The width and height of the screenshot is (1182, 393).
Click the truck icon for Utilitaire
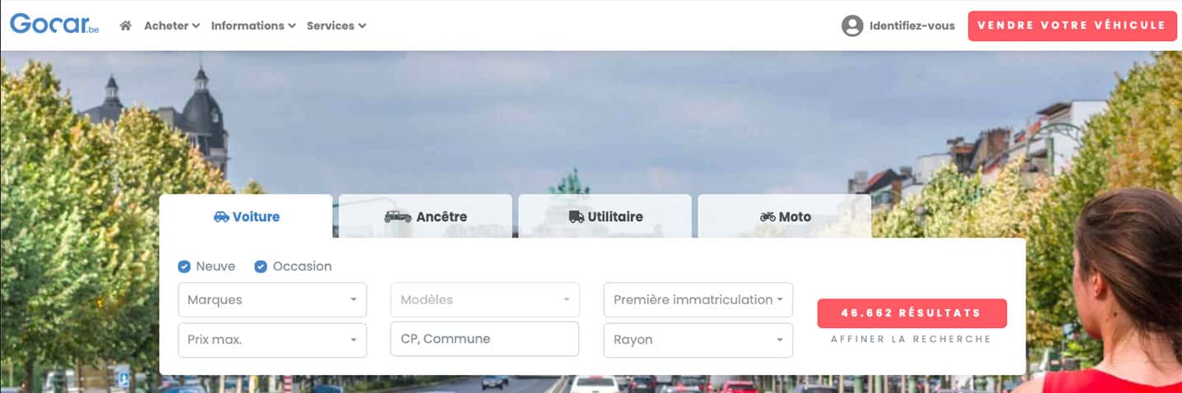(576, 217)
